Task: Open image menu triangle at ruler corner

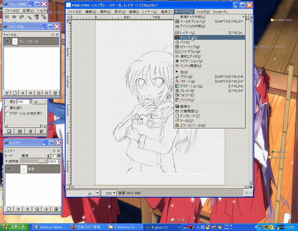Action: click(x=69, y=17)
